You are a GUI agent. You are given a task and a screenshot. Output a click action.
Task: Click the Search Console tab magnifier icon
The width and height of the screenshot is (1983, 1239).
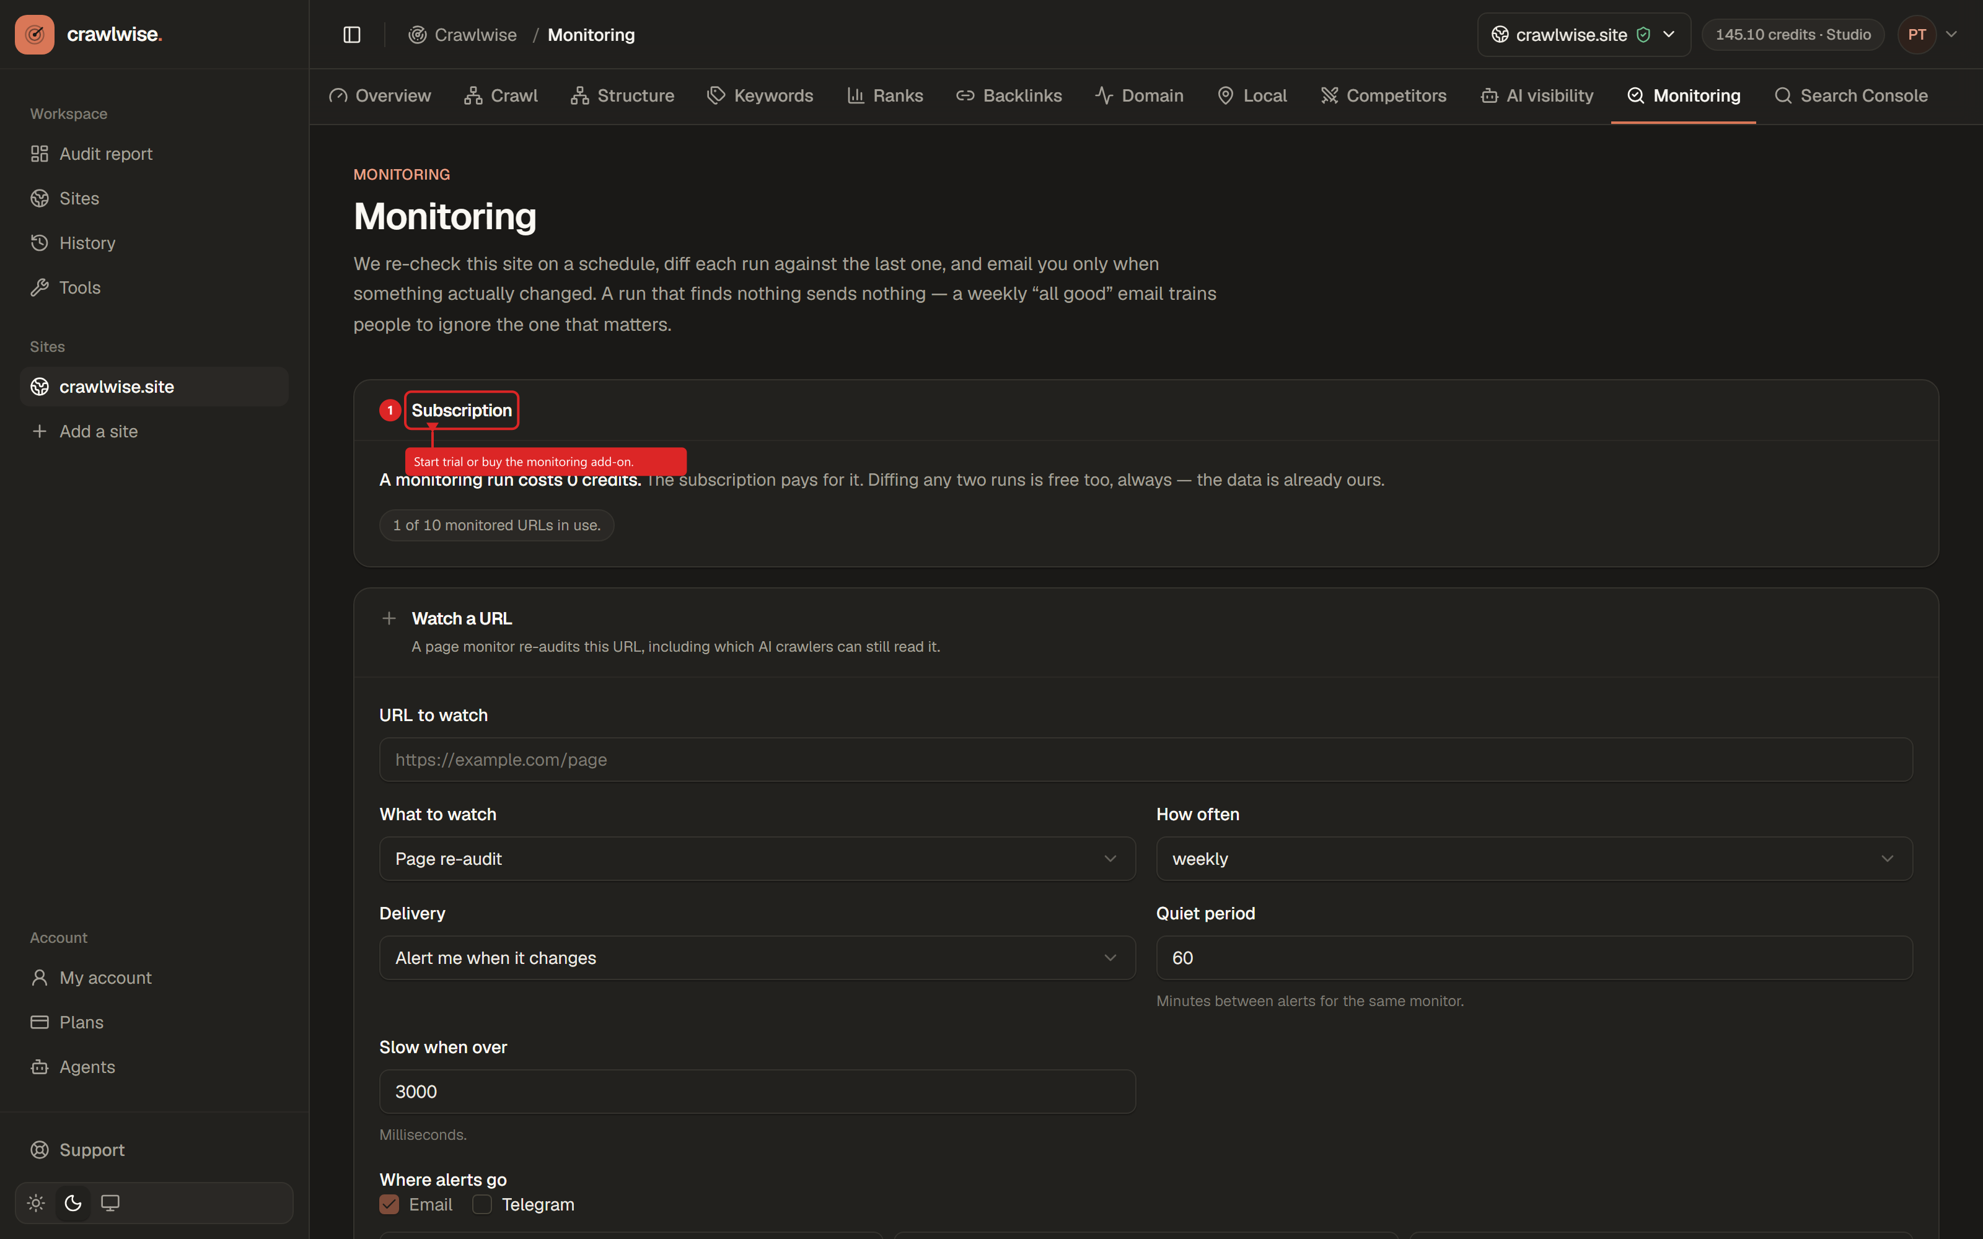[x=1782, y=96]
